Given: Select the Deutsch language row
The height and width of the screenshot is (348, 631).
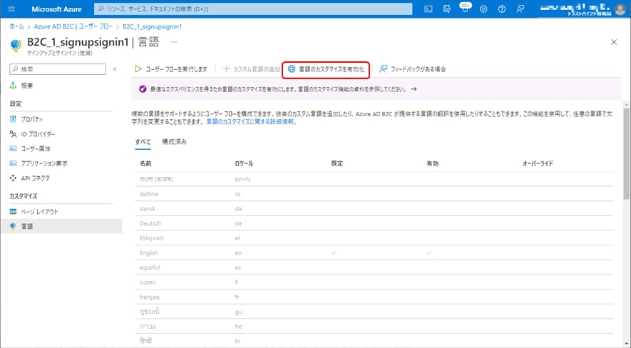Looking at the screenshot, I should (374, 223).
